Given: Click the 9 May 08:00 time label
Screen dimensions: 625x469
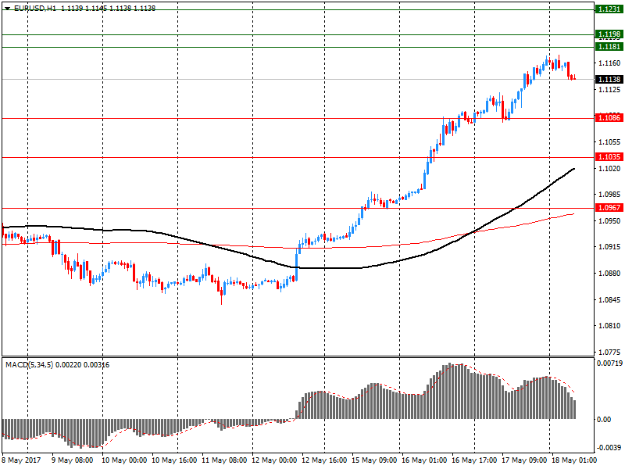Looking at the screenshot, I should [73, 460].
